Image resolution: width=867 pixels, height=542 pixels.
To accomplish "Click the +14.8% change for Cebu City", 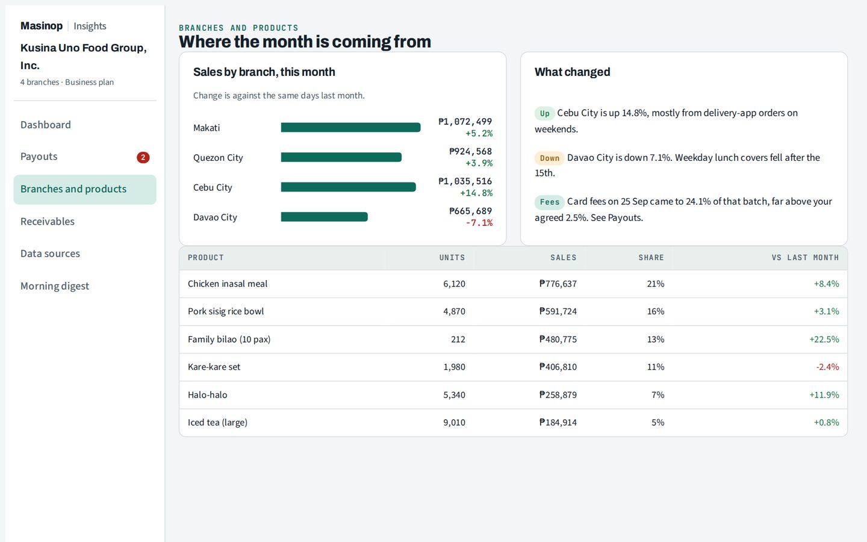I will [476, 193].
